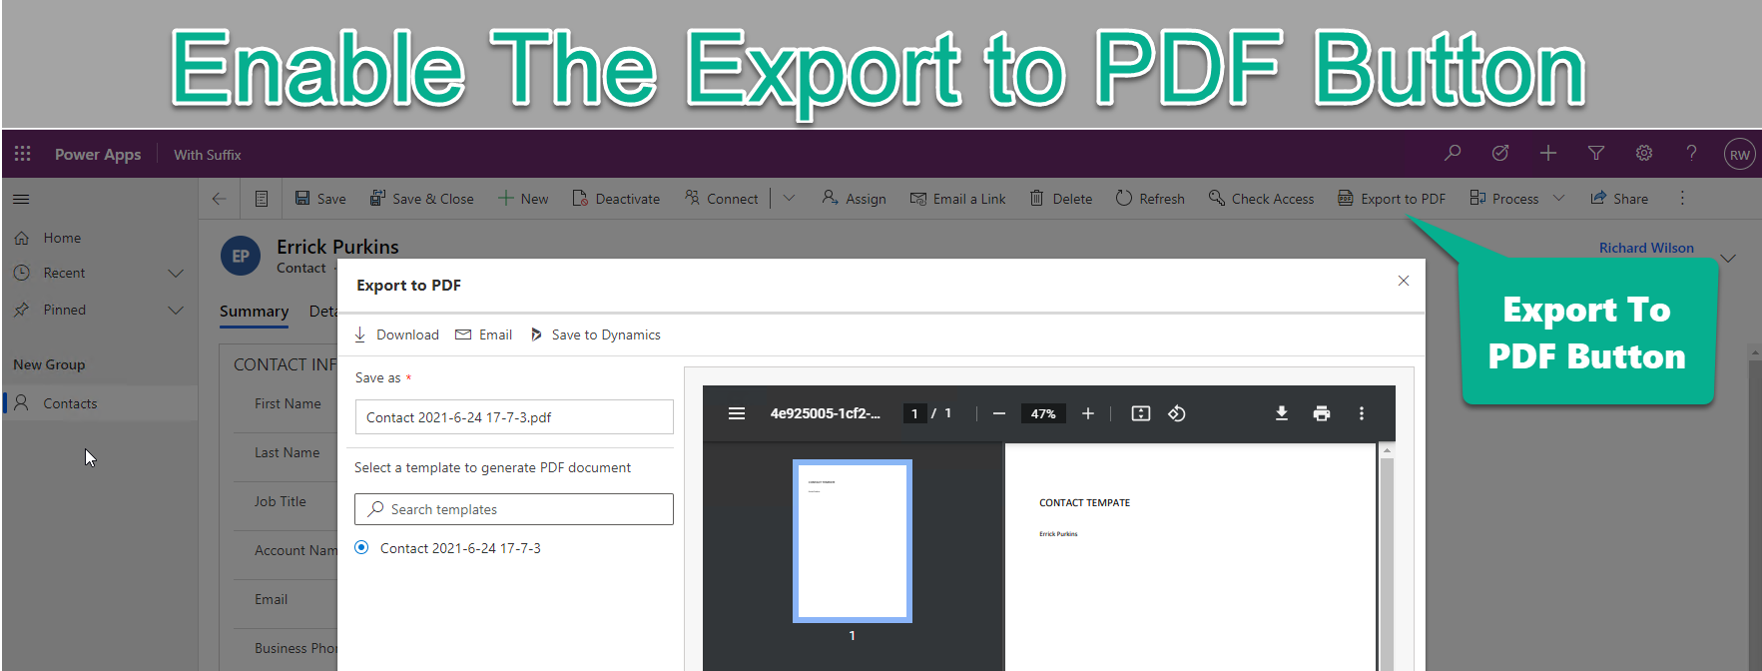The width and height of the screenshot is (1762, 671).
Task: Open the command bar overflow menu
Action: coord(1682,199)
